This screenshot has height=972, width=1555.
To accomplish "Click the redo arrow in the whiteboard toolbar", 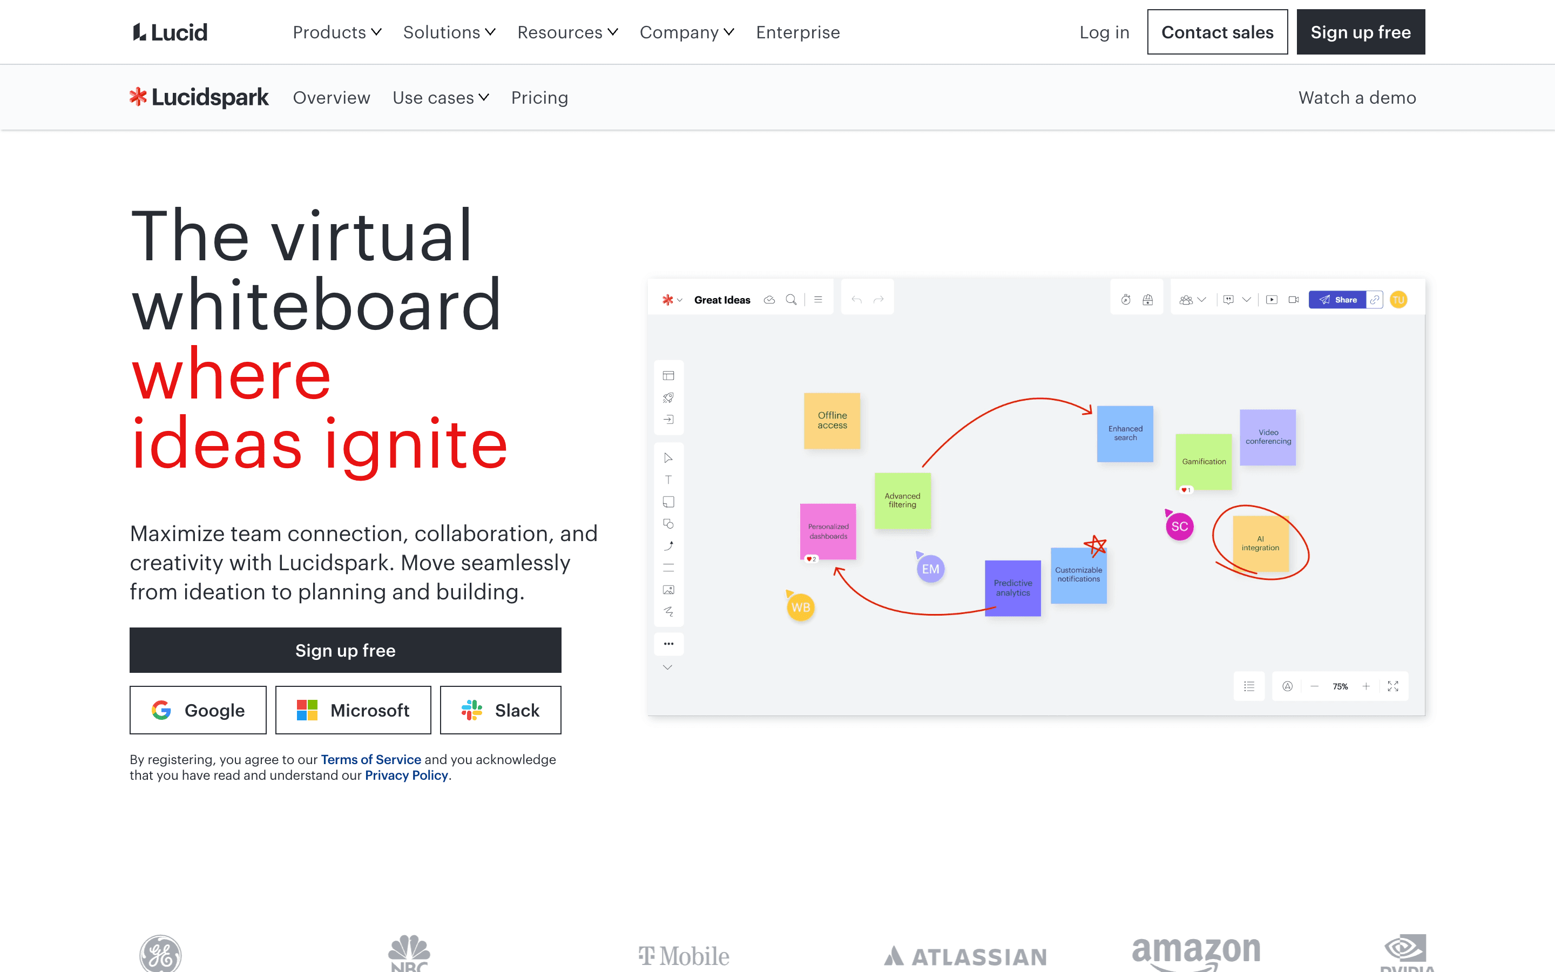I will coord(878,300).
